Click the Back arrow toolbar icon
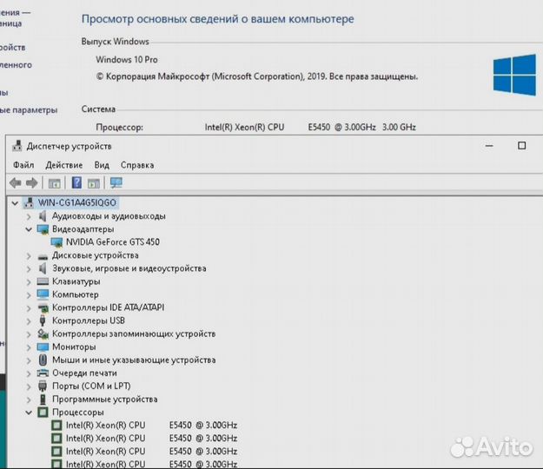 click(16, 182)
